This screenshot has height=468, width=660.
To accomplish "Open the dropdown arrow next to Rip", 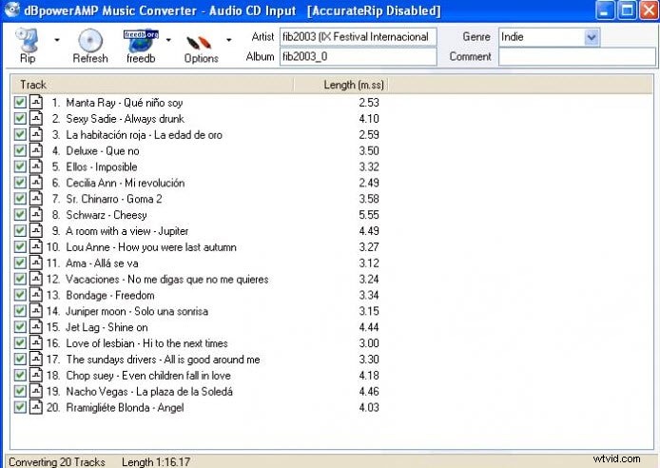I will [57, 40].
